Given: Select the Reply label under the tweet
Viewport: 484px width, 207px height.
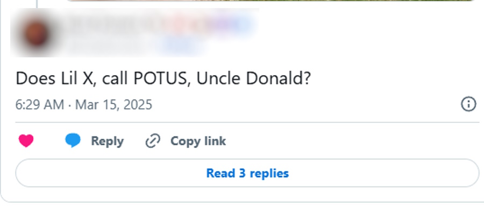Looking at the screenshot, I should pos(107,141).
